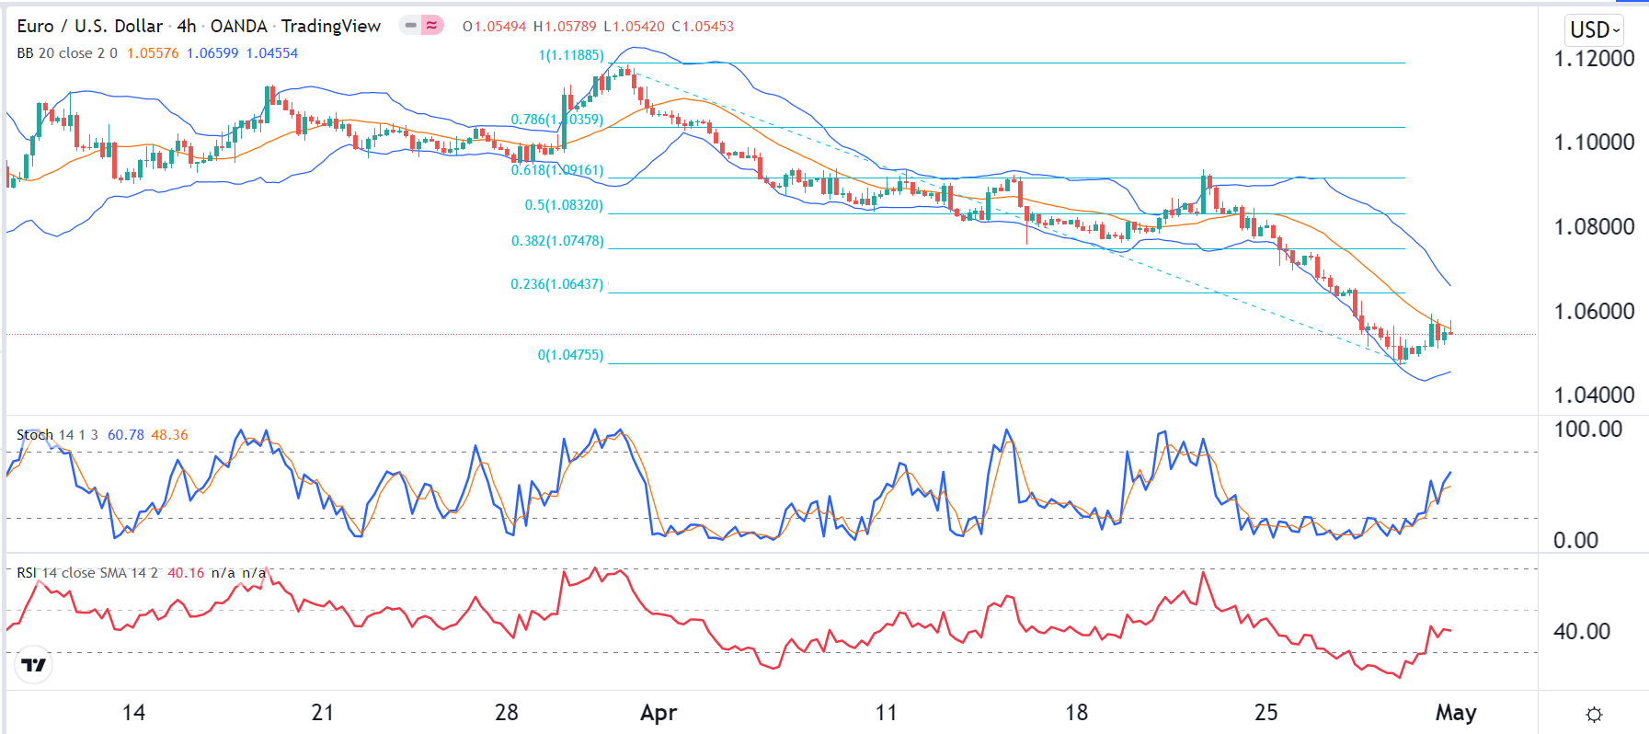The image size is (1649, 734).
Task: Click the Apr label on time axis
Action: tap(658, 713)
